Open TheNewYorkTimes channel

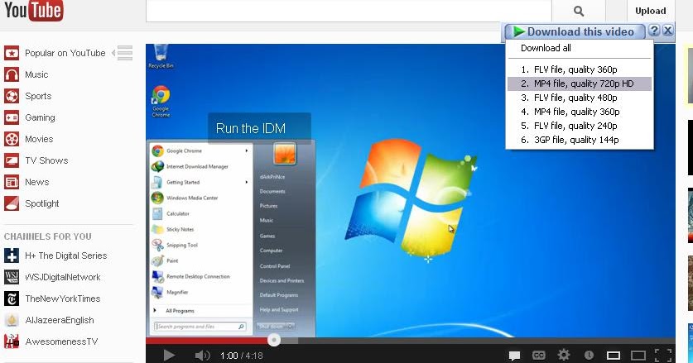pos(63,299)
